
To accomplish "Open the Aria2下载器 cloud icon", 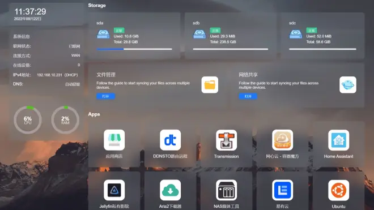I will click(x=170, y=190).
